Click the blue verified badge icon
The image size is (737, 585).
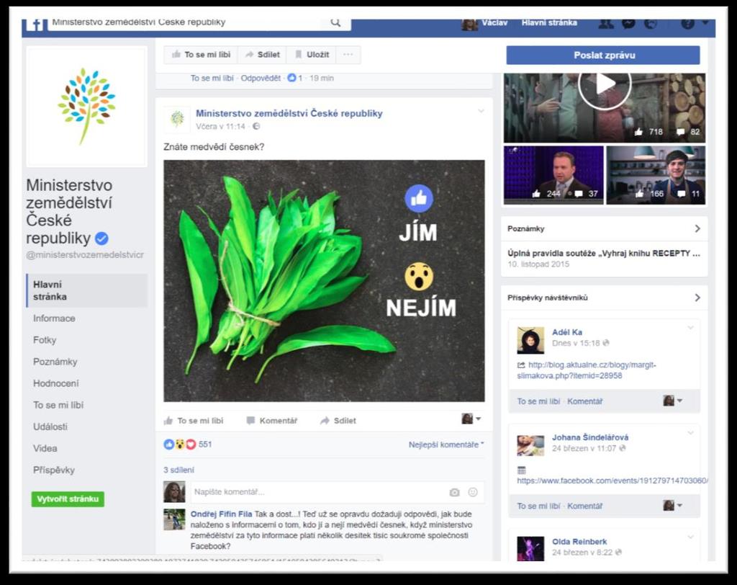[101, 238]
